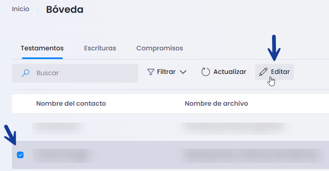Open the Filtrar filter menu
Viewport: 329px width, 171px height.
[167, 72]
